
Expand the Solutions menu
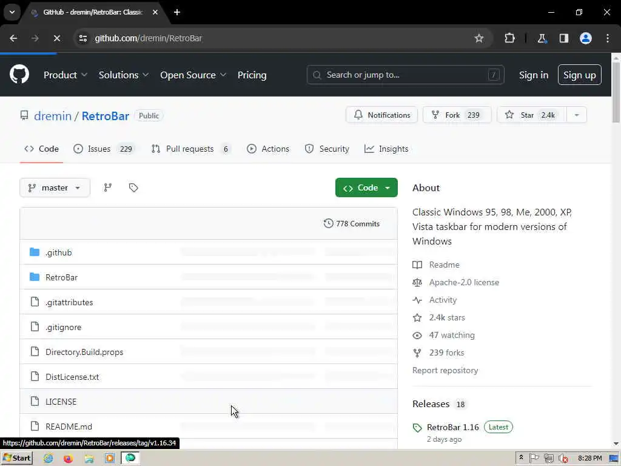click(124, 75)
